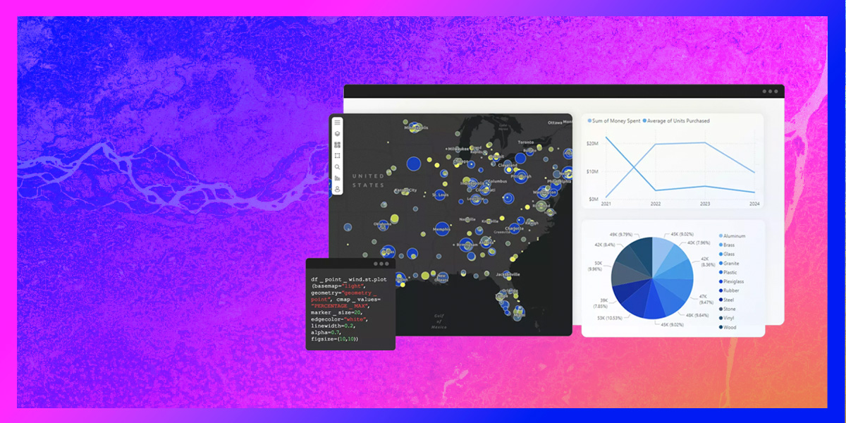Screen dimensions: 846x423
Task: Click the $10M axis label on line chart
Action: pyautogui.click(x=593, y=171)
